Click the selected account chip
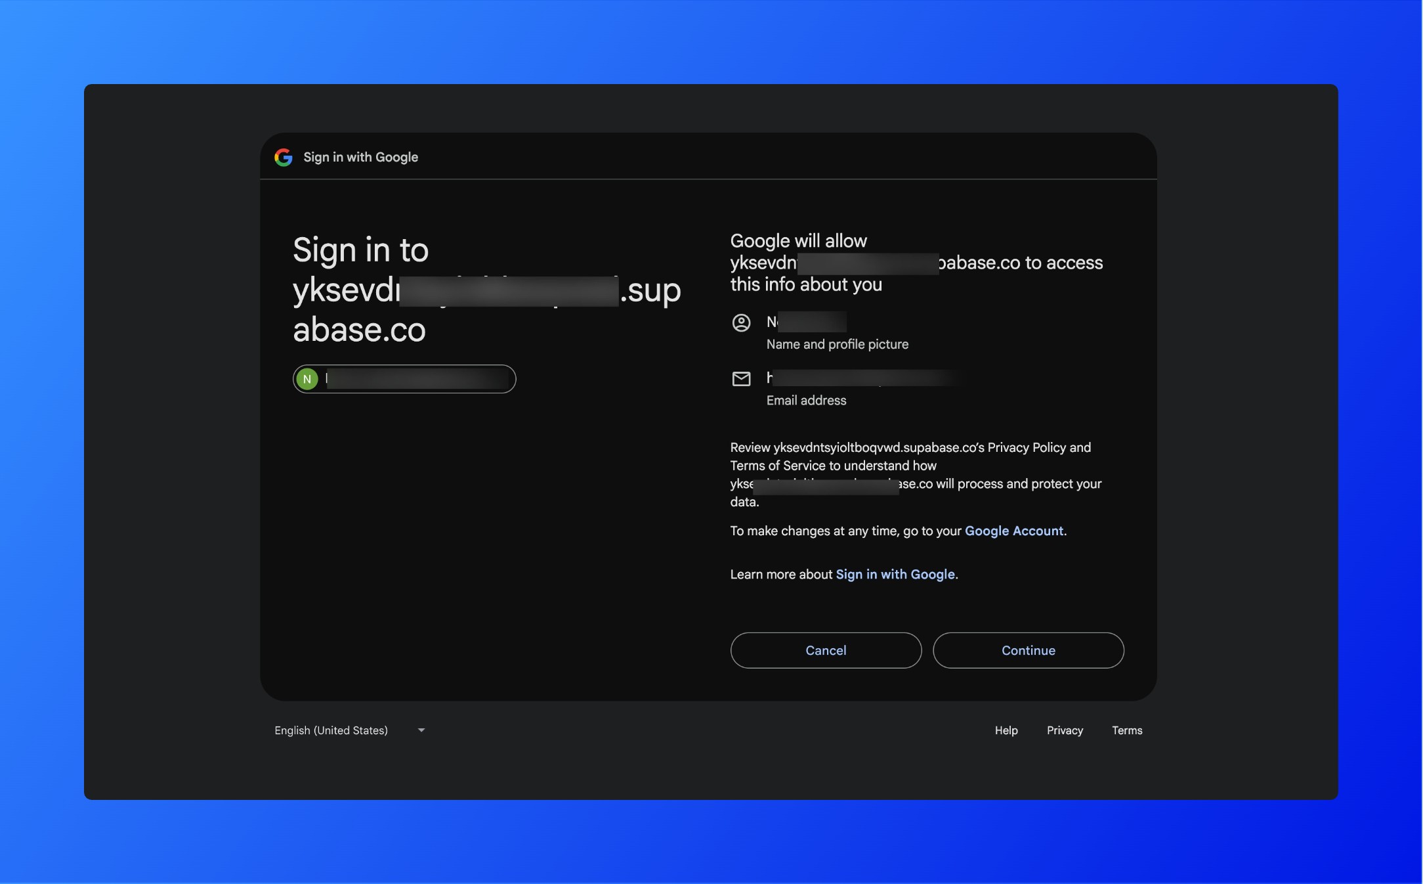Image resolution: width=1423 pixels, height=884 pixels. point(404,379)
